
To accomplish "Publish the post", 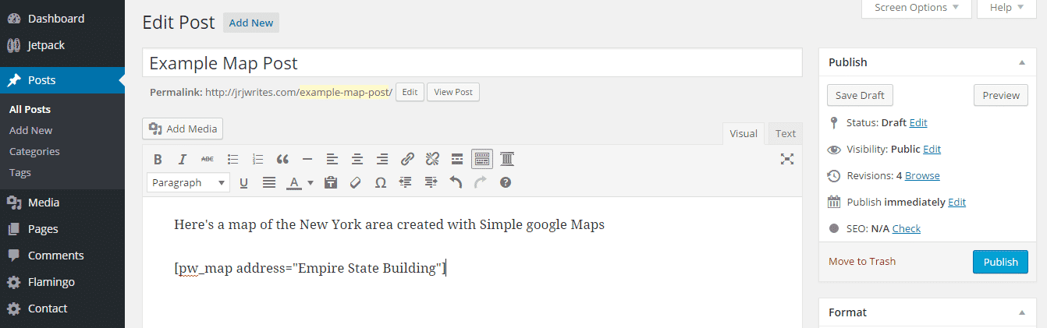I will click(x=1000, y=262).
